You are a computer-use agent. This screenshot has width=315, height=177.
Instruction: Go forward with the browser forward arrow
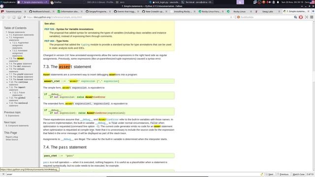click(9, 17)
